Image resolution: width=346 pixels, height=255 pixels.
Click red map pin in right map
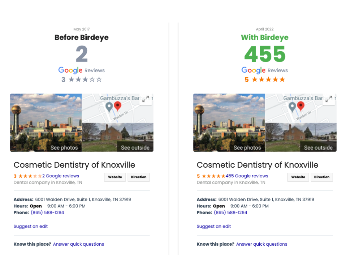(x=301, y=106)
